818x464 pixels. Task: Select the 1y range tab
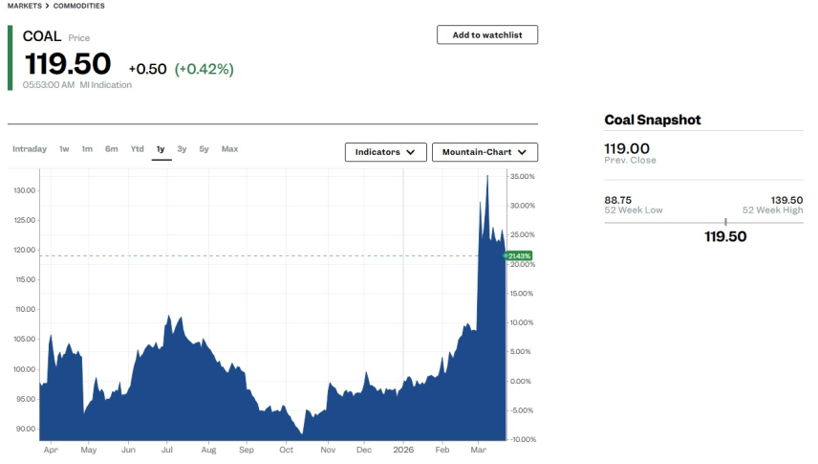161,149
